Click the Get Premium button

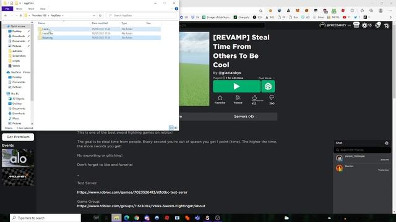tap(18, 137)
